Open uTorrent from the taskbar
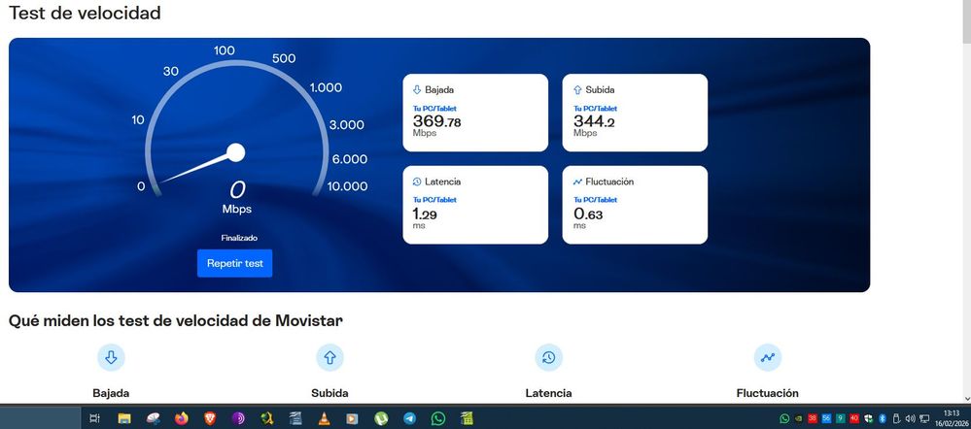Image resolution: width=971 pixels, height=429 pixels. (381, 418)
